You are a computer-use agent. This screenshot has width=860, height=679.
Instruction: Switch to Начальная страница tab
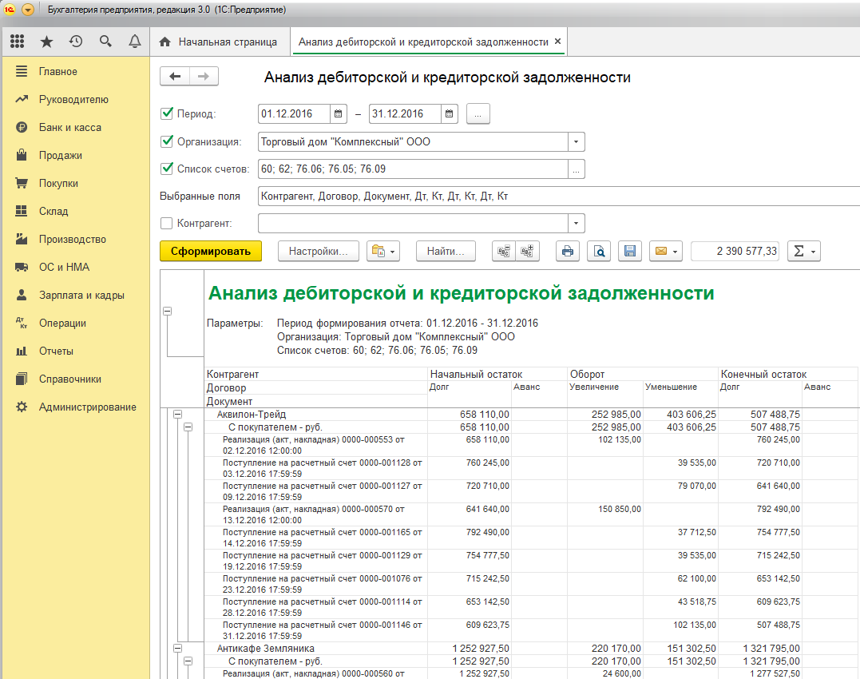(219, 42)
